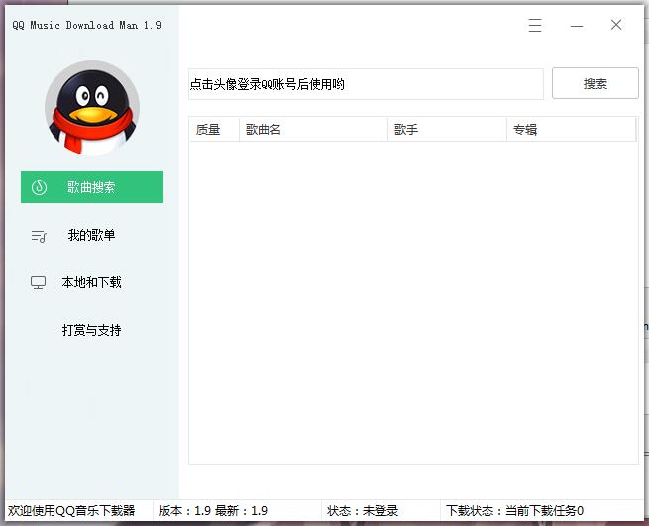Image resolution: width=649 pixels, height=526 pixels.
Task: Click the 搜索 button
Action: (595, 83)
